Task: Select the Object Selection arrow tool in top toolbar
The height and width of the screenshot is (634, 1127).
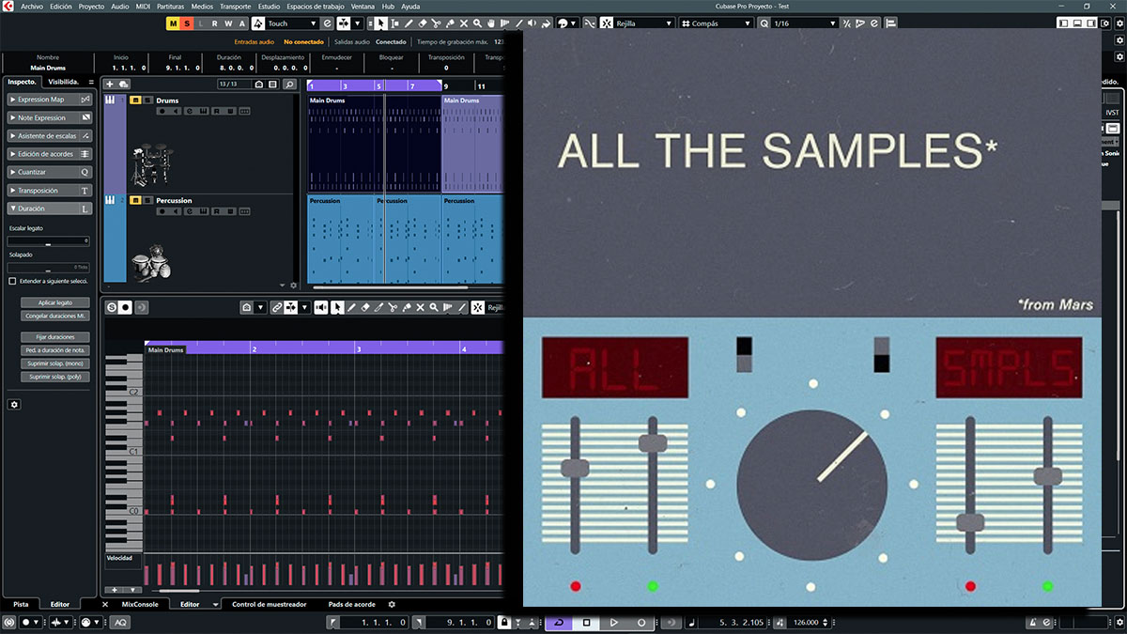Action: click(x=382, y=23)
